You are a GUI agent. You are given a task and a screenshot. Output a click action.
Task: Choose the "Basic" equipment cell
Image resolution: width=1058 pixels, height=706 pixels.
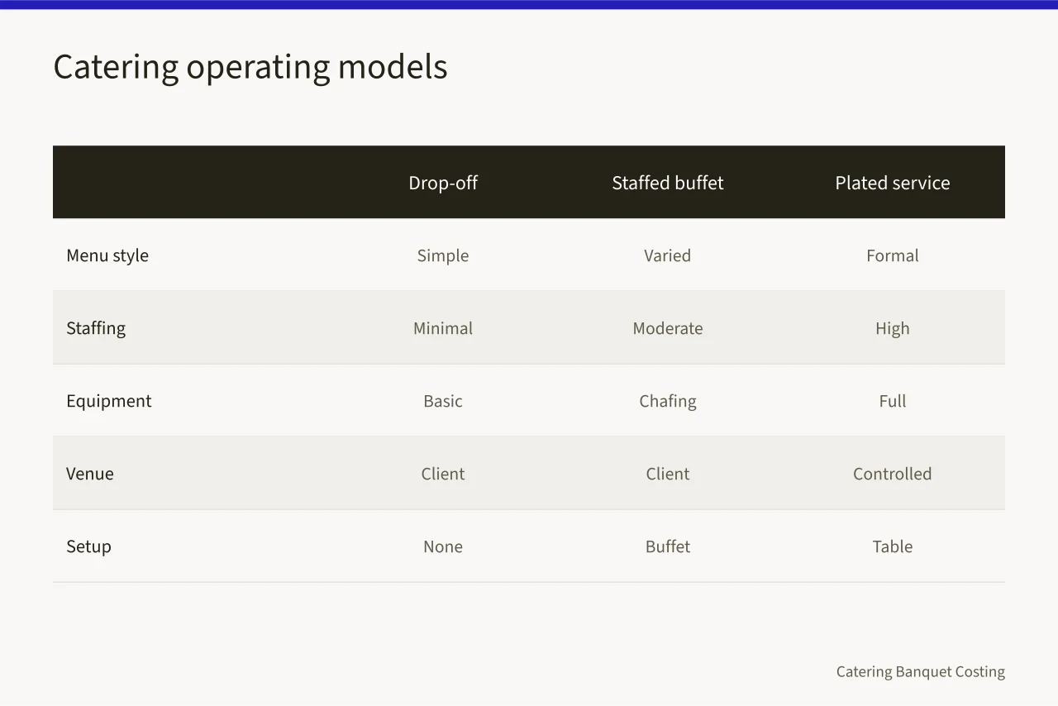click(x=443, y=401)
